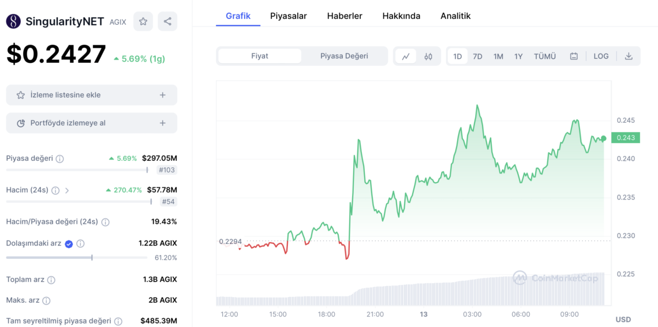Click the 0.243 current price tag on axis
Viewport: 658px width, 327px height.
point(626,138)
